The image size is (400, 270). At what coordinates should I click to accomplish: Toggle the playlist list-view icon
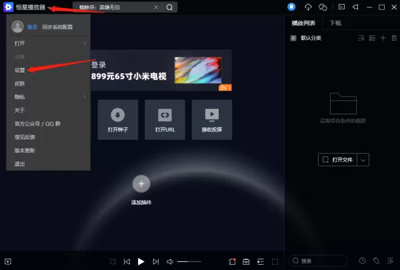coord(372,38)
